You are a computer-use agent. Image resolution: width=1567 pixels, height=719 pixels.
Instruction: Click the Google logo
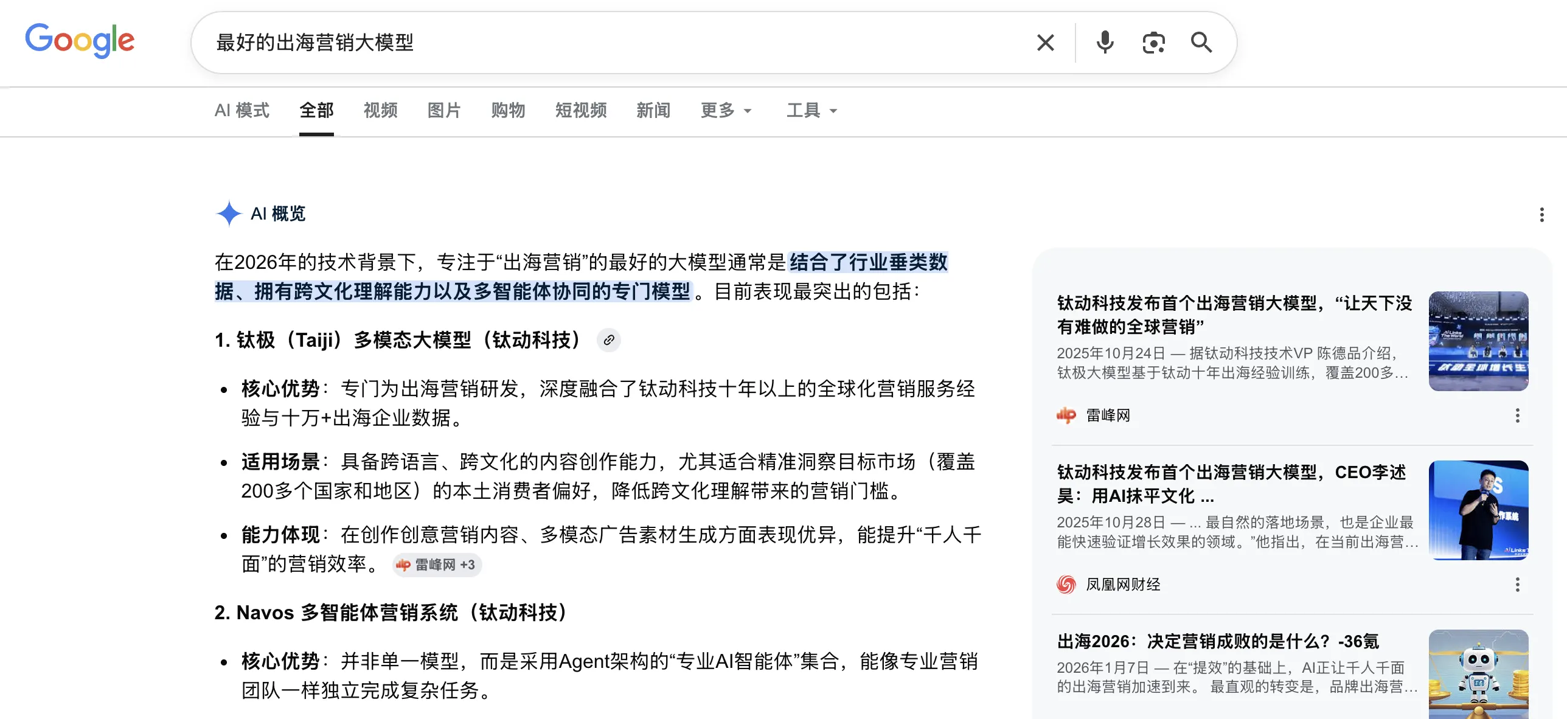point(80,40)
